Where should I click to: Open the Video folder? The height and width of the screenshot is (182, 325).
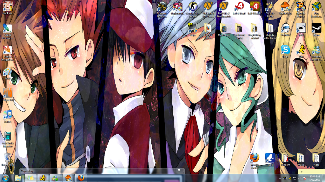[x=316, y=160]
